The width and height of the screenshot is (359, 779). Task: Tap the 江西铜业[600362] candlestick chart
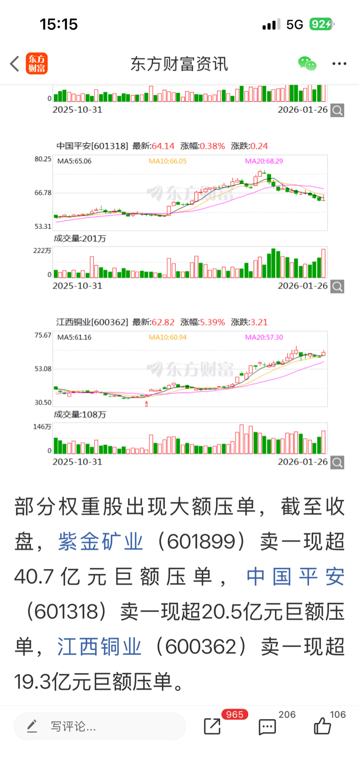[x=190, y=369]
